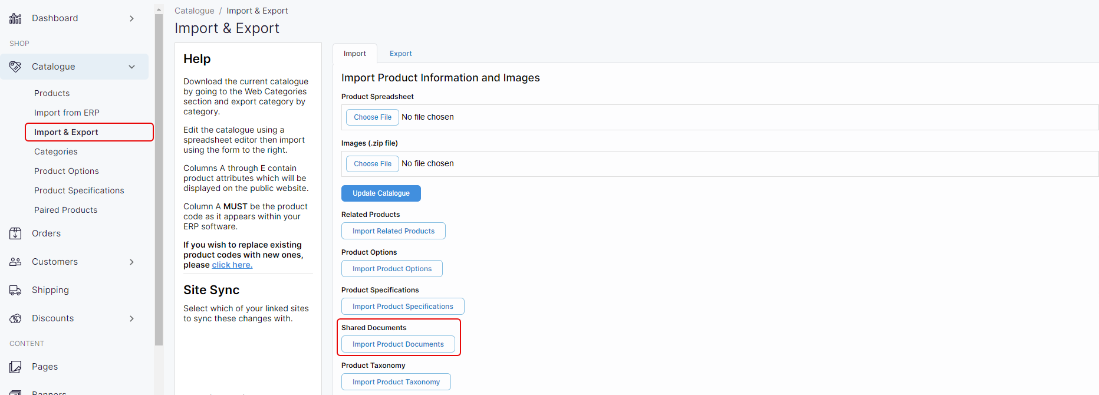Click the Orders box icon
The image size is (1099, 395).
point(15,233)
